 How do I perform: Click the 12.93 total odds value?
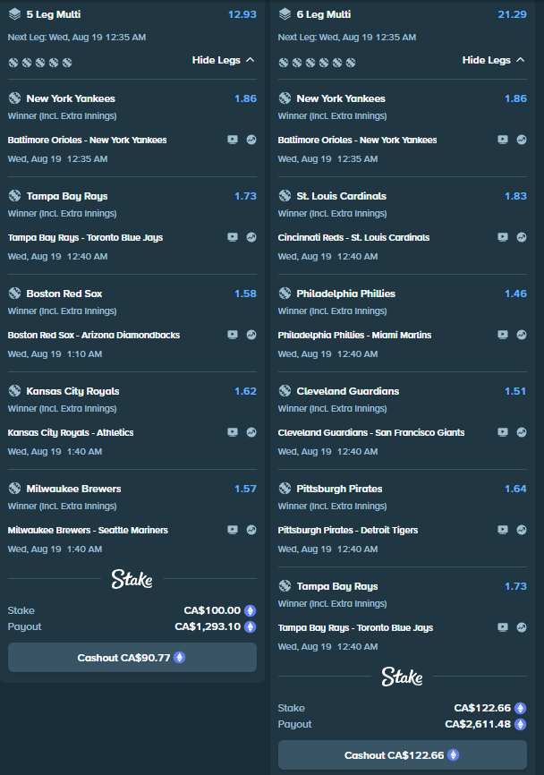[x=242, y=14]
